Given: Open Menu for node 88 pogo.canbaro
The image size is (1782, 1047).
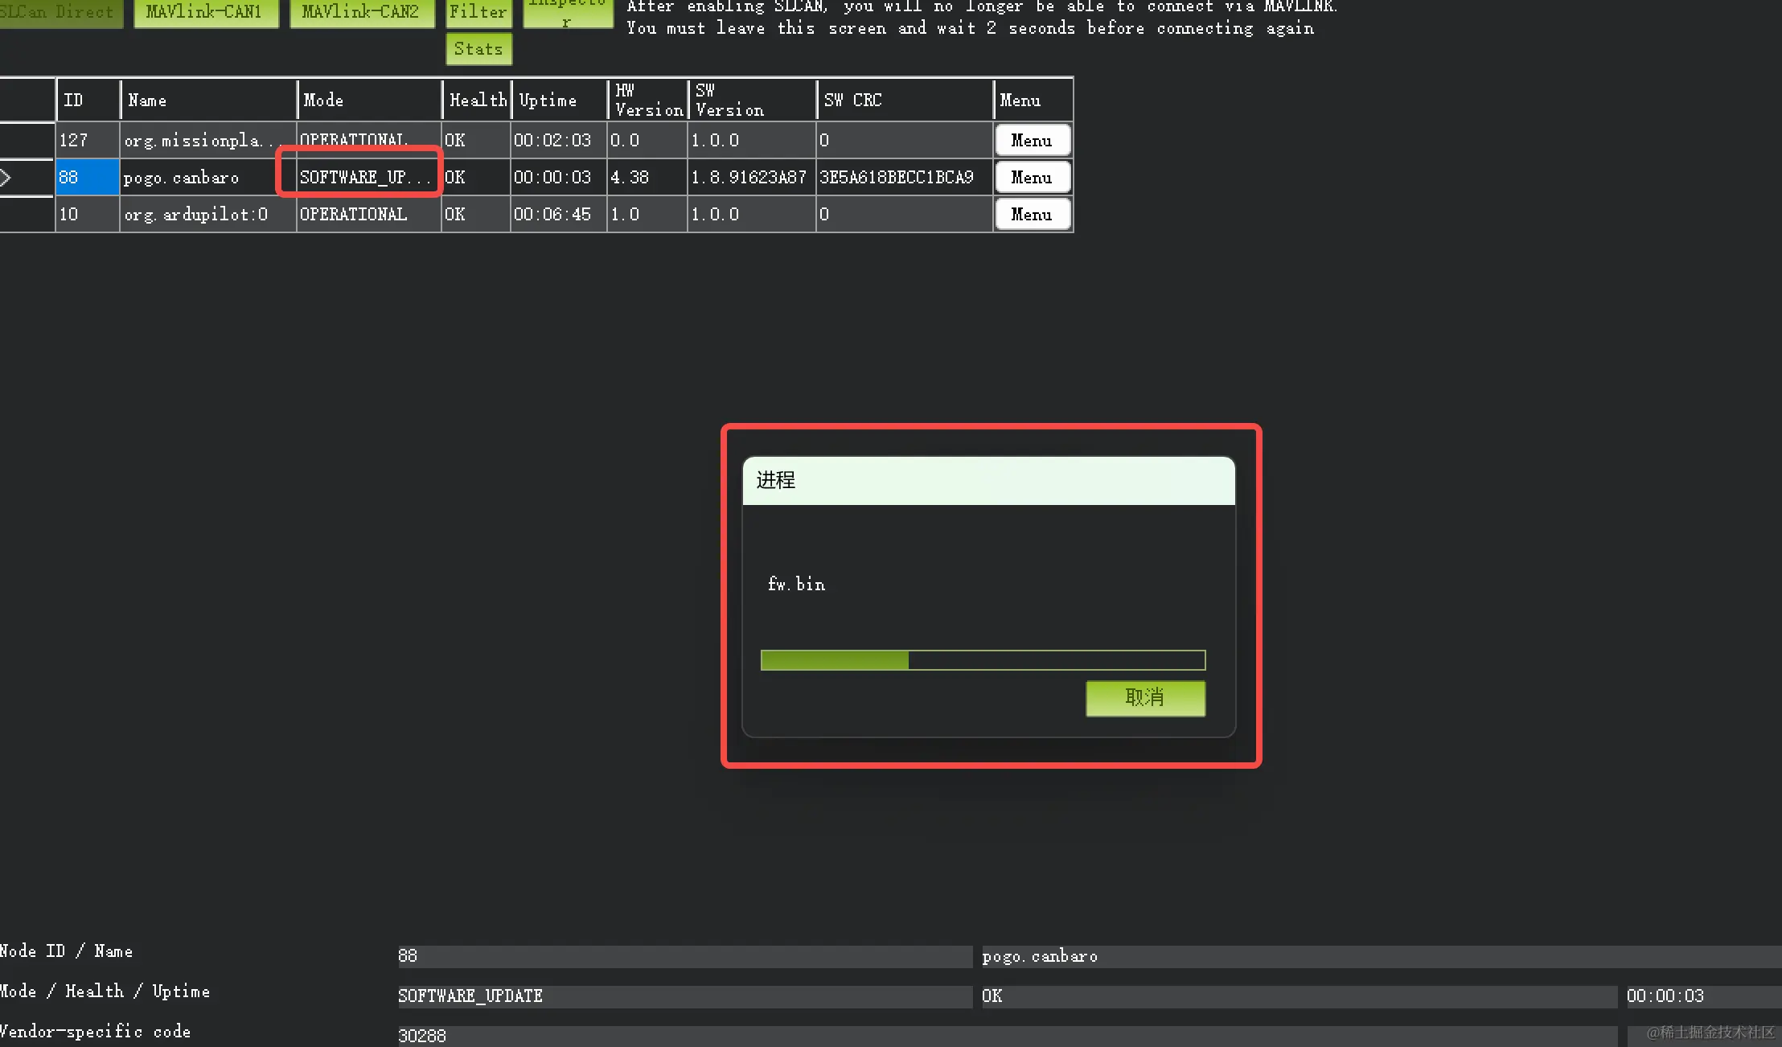Looking at the screenshot, I should tap(1032, 177).
